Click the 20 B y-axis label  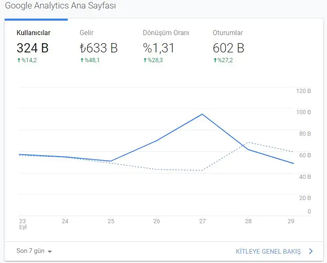305,198
